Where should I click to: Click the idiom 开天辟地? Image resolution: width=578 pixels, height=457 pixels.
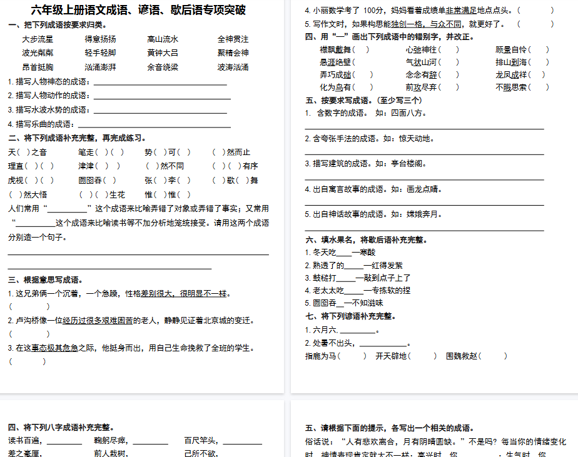[x=391, y=356]
